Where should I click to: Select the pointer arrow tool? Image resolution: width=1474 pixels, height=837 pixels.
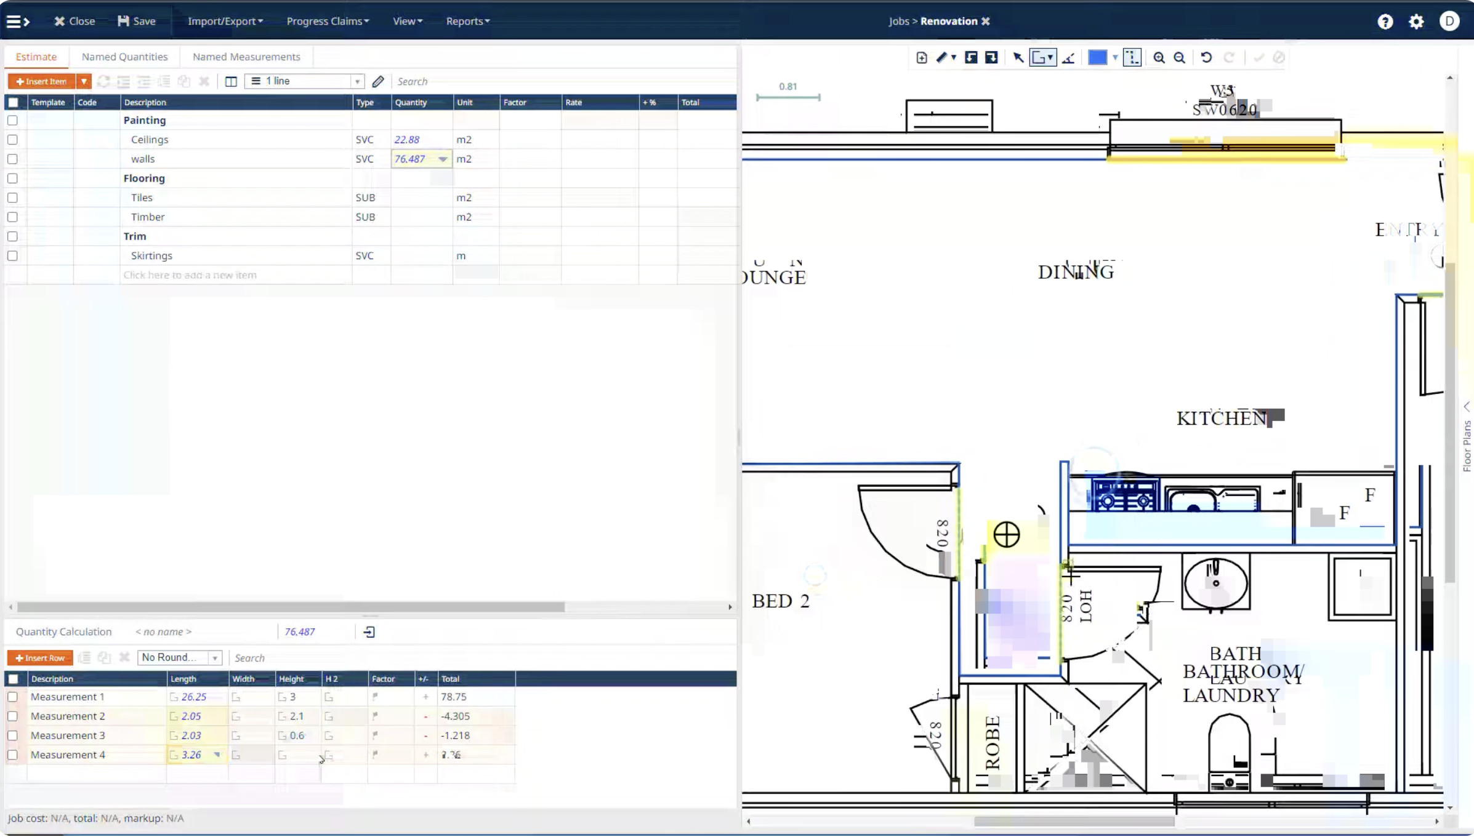point(1018,58)
